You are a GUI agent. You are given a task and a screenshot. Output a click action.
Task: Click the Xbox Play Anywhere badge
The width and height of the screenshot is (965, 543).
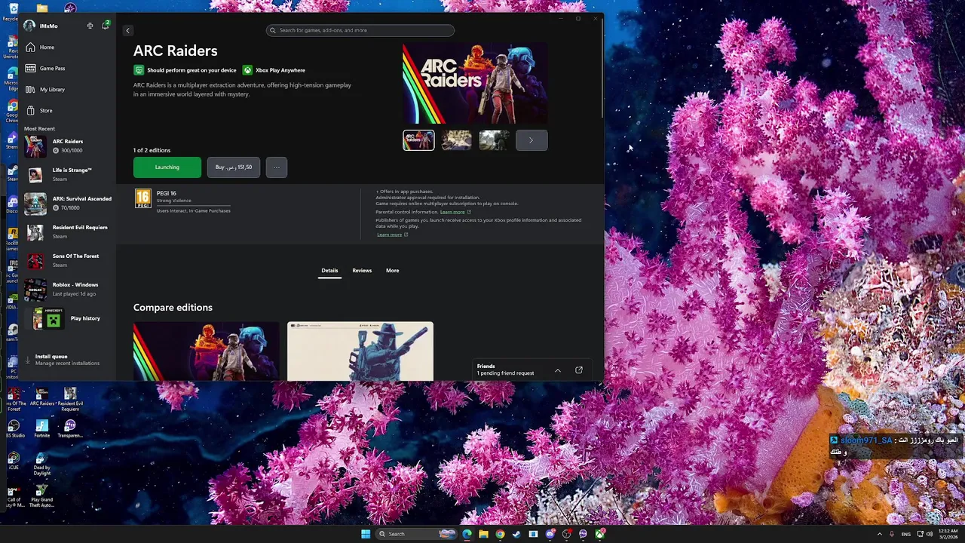click(274, 70)
